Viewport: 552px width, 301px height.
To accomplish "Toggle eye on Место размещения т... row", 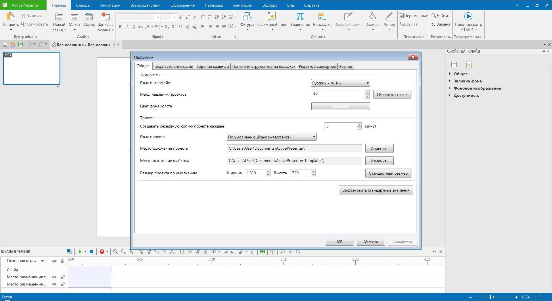I will click(54, 277).
